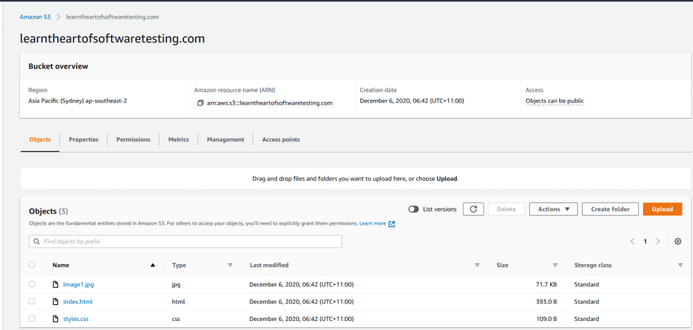Switch to the Management tab

click(x=225, y=139)
